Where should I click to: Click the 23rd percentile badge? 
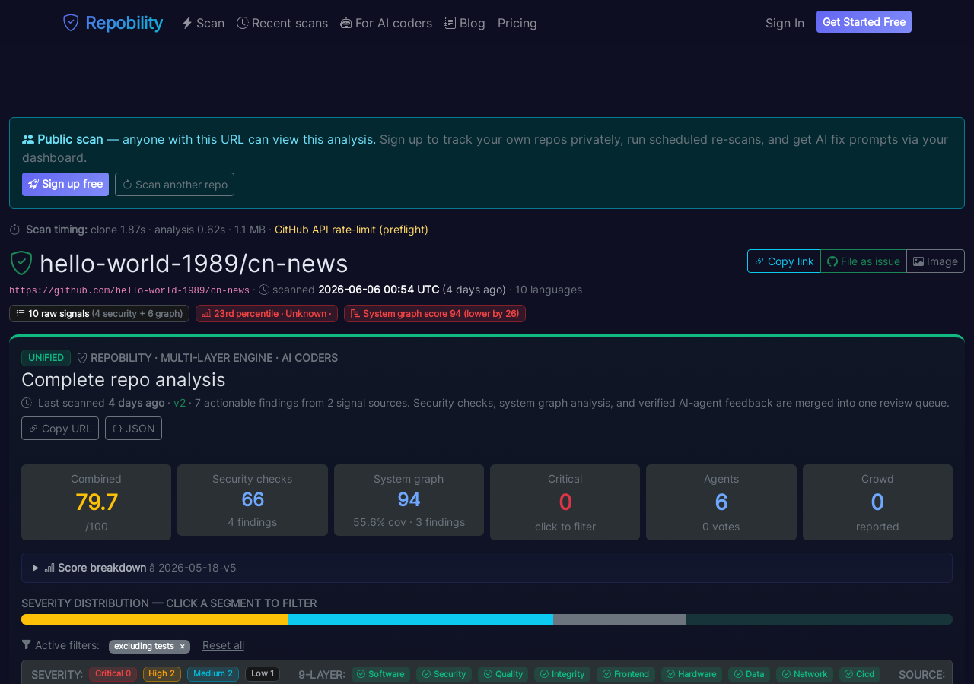(x=267, y=313)
